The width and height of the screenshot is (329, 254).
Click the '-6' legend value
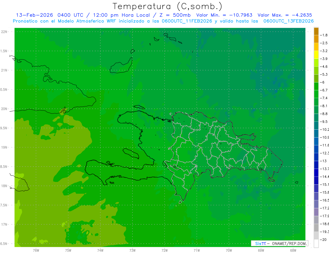(323, 82)
